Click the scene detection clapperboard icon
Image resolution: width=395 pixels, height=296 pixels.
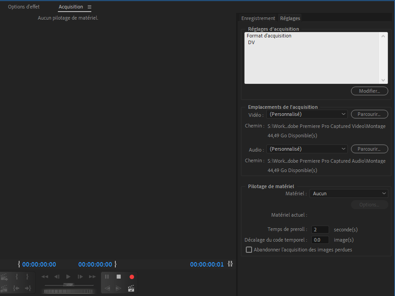point(131,288)
